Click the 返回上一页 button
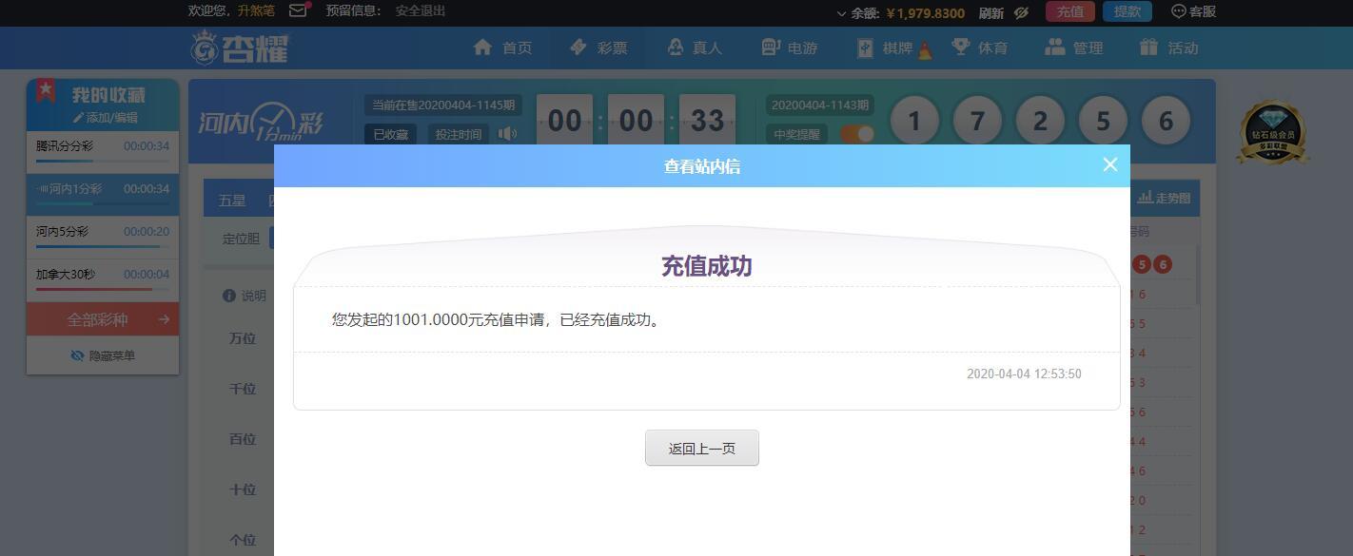1353x556 pixels. [702, 448]
